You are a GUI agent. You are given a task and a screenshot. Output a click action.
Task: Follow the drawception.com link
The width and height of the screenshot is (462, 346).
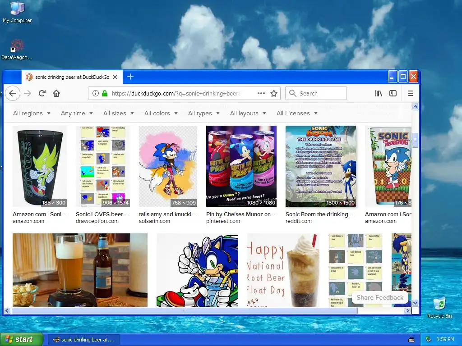(x=97, y=221)
